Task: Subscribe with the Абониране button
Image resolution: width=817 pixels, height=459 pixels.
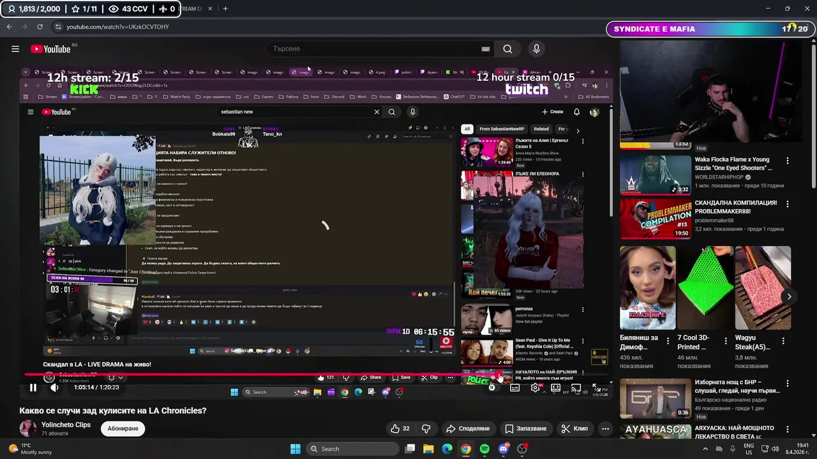Action: [x=123, y=428]
